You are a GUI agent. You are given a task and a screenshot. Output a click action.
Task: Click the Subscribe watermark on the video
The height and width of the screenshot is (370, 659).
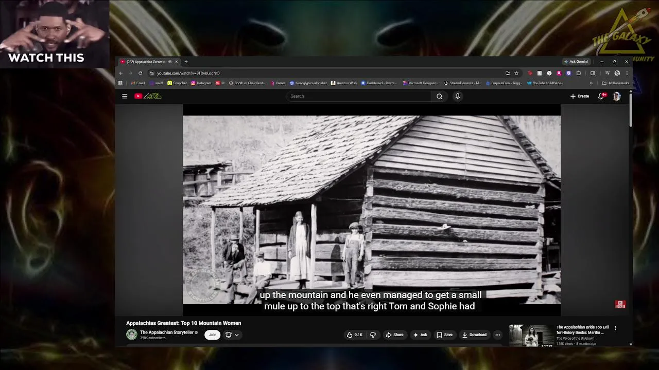click(x=620, y=304)
